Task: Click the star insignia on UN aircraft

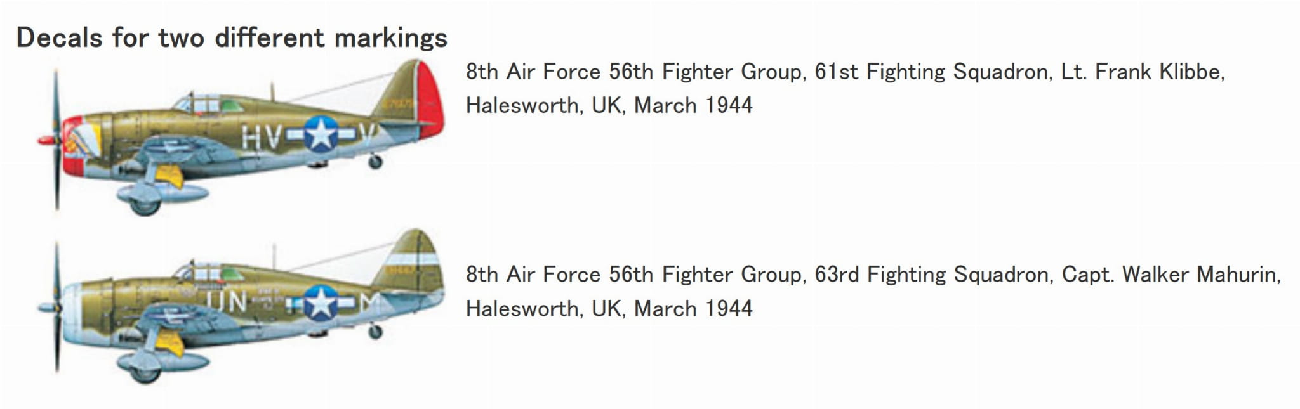Action: (321, 303)
